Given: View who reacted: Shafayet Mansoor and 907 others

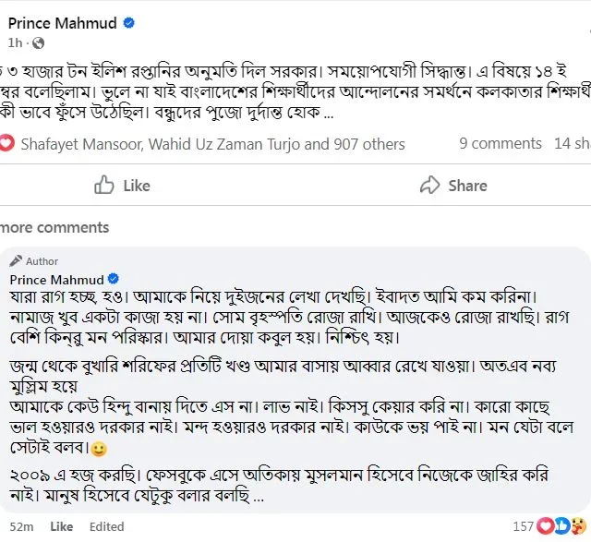Looking at the screenshot, I should coord(212,144).
